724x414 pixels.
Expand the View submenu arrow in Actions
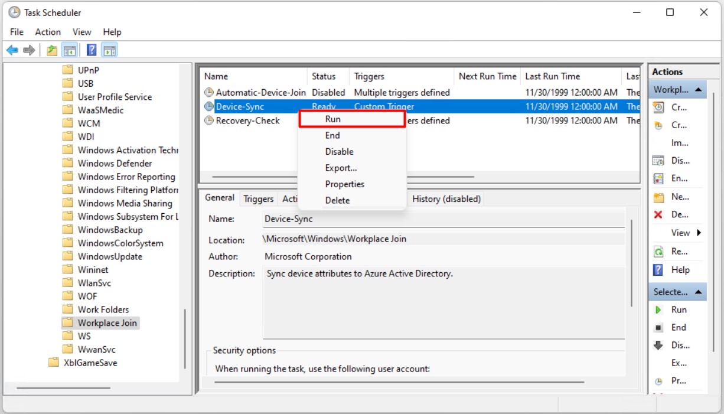tap(699, 233)
